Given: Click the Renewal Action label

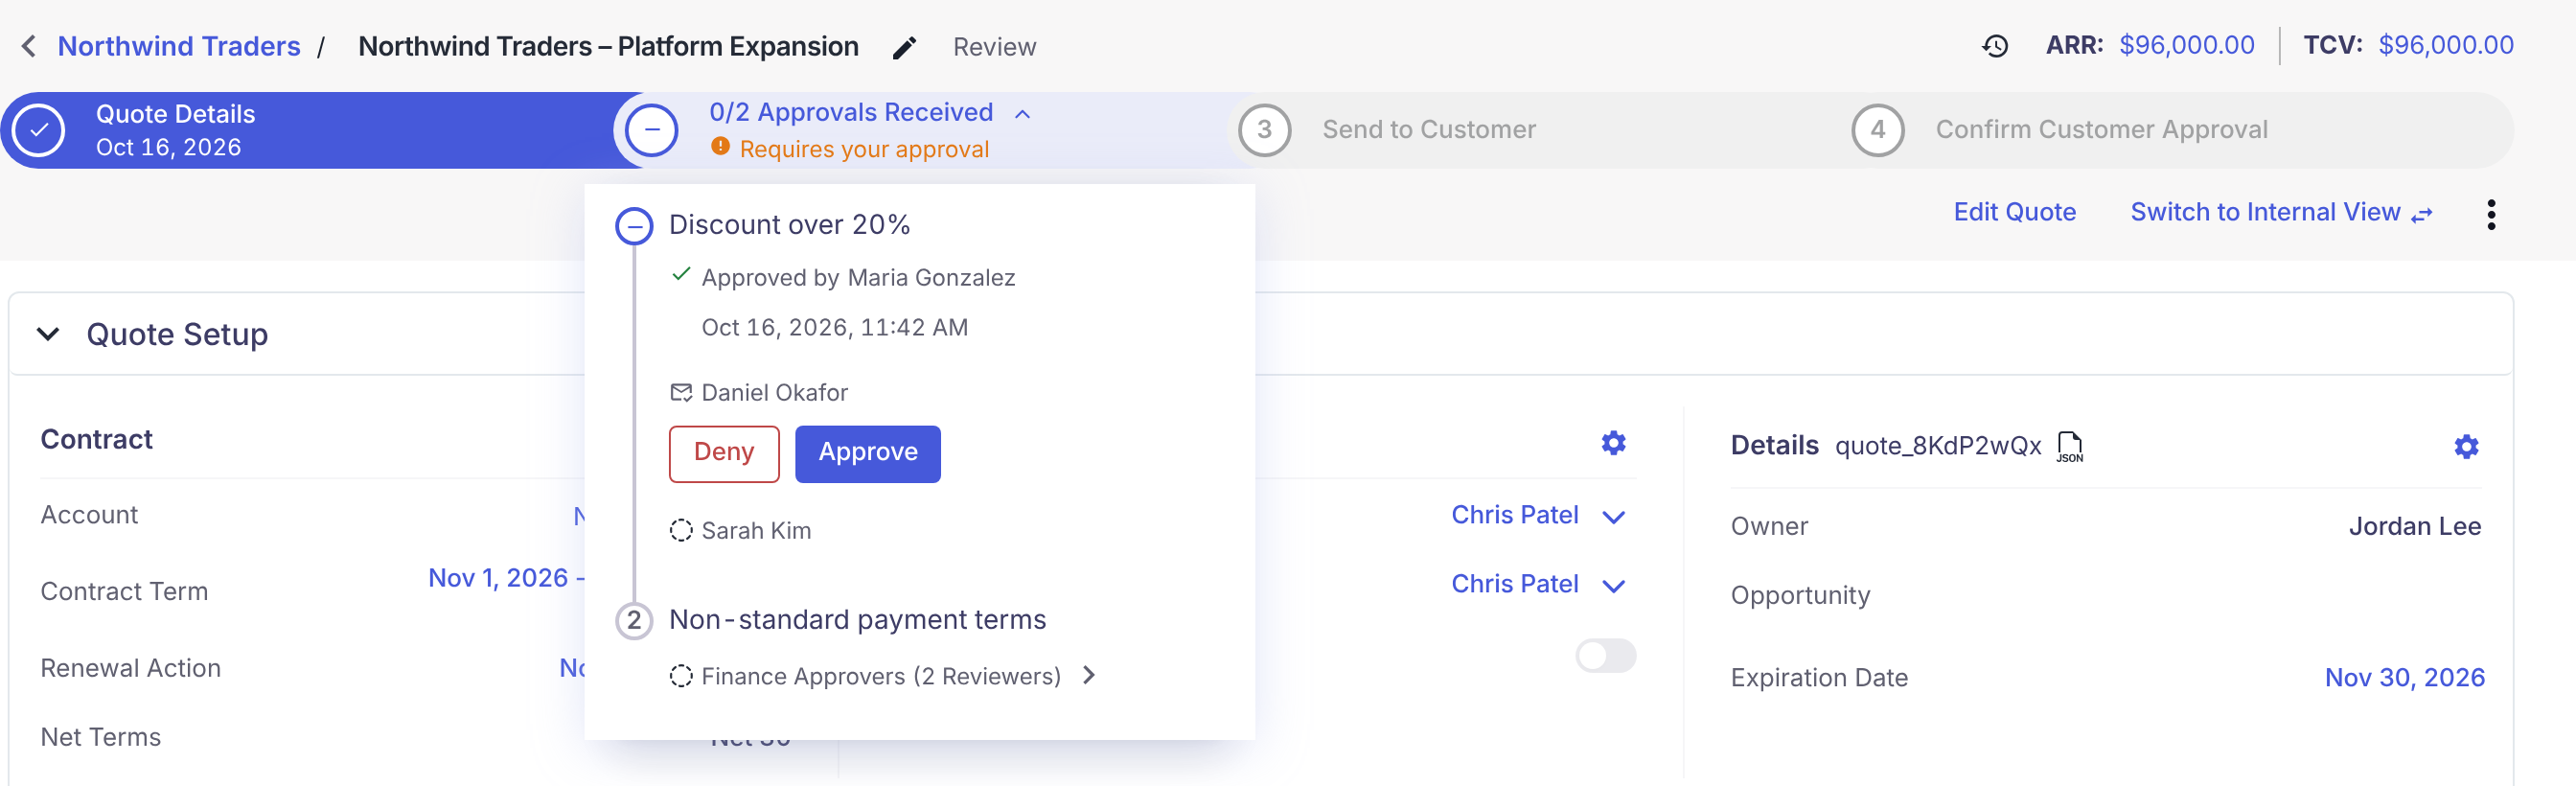Looking at the screenshot, I should pos(130,668).
